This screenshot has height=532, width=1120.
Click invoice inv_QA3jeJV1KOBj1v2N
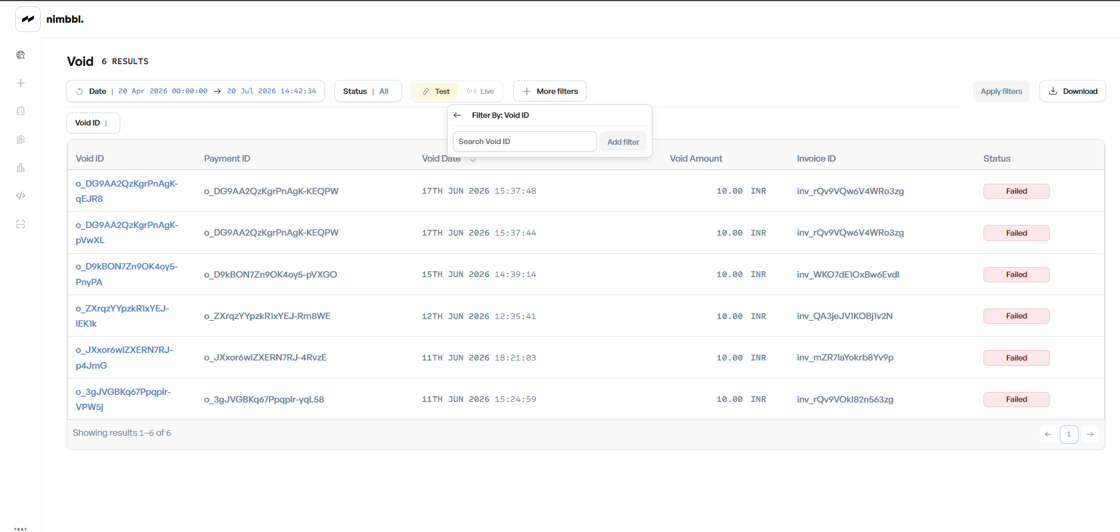pos(845,316)
